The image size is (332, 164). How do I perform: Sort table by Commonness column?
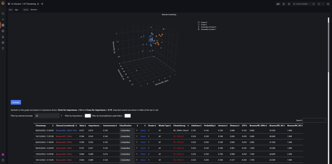pos(110,126)
